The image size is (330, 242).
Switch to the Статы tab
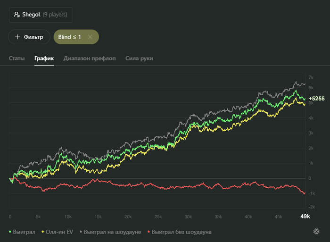(x=16, y=58)
